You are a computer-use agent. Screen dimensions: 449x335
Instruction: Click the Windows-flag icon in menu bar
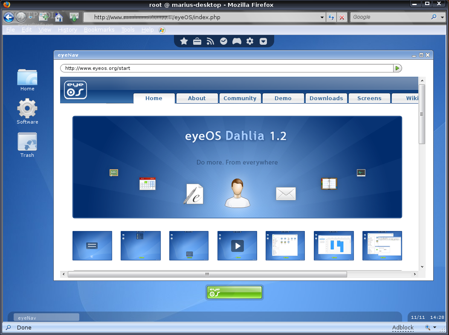(x=162, y=30)
